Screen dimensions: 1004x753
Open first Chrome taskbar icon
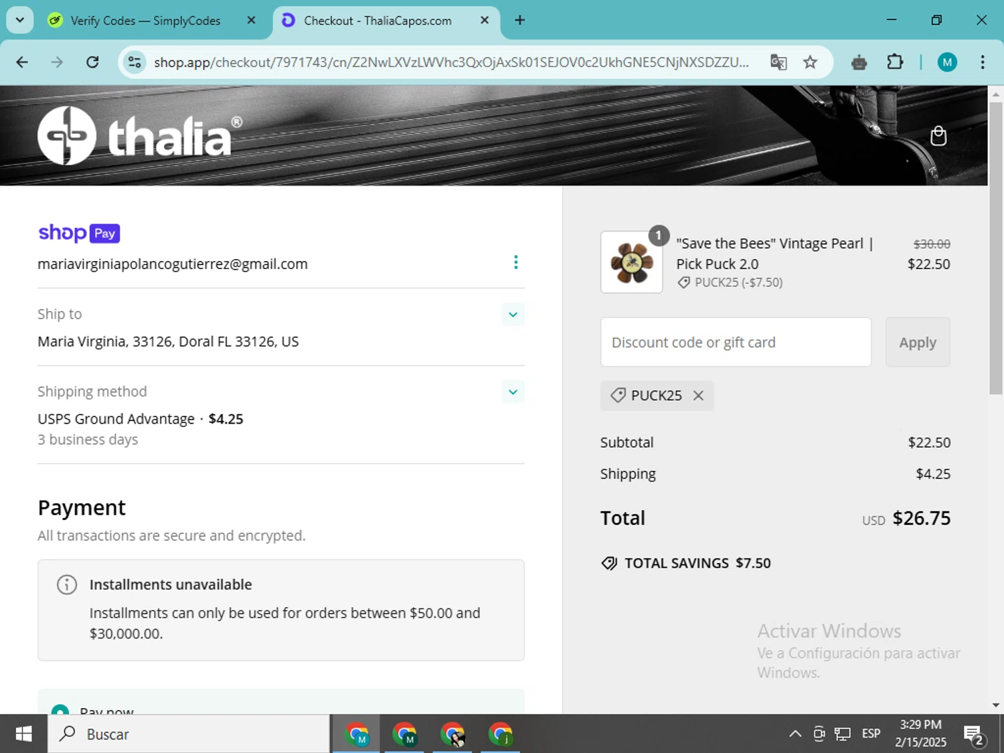click(357, 734)
